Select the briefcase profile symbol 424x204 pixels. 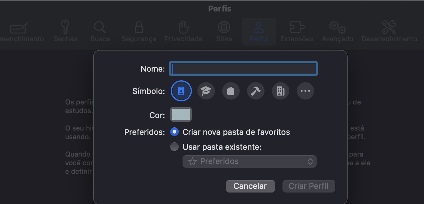coord(231,91)
